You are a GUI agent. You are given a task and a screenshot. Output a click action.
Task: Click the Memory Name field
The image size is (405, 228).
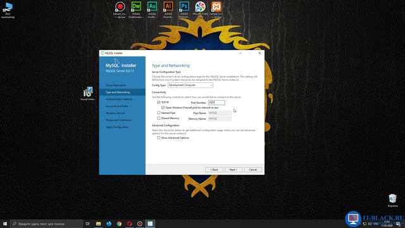tap(220, 118)
